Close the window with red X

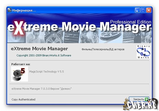pos(149,10)
